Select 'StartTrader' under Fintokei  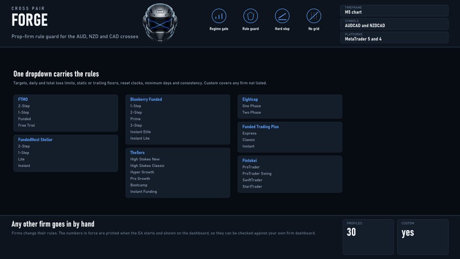coord(252,187)
